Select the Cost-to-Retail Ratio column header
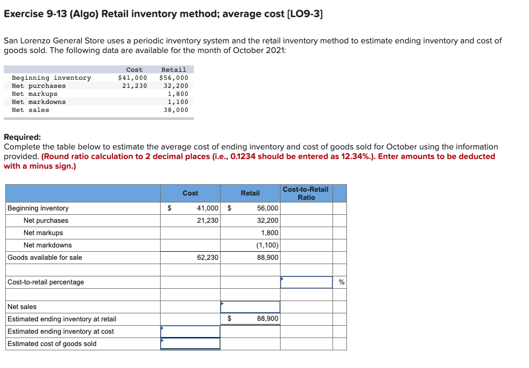This screenshot has height=368, width=529. [306, 193]
